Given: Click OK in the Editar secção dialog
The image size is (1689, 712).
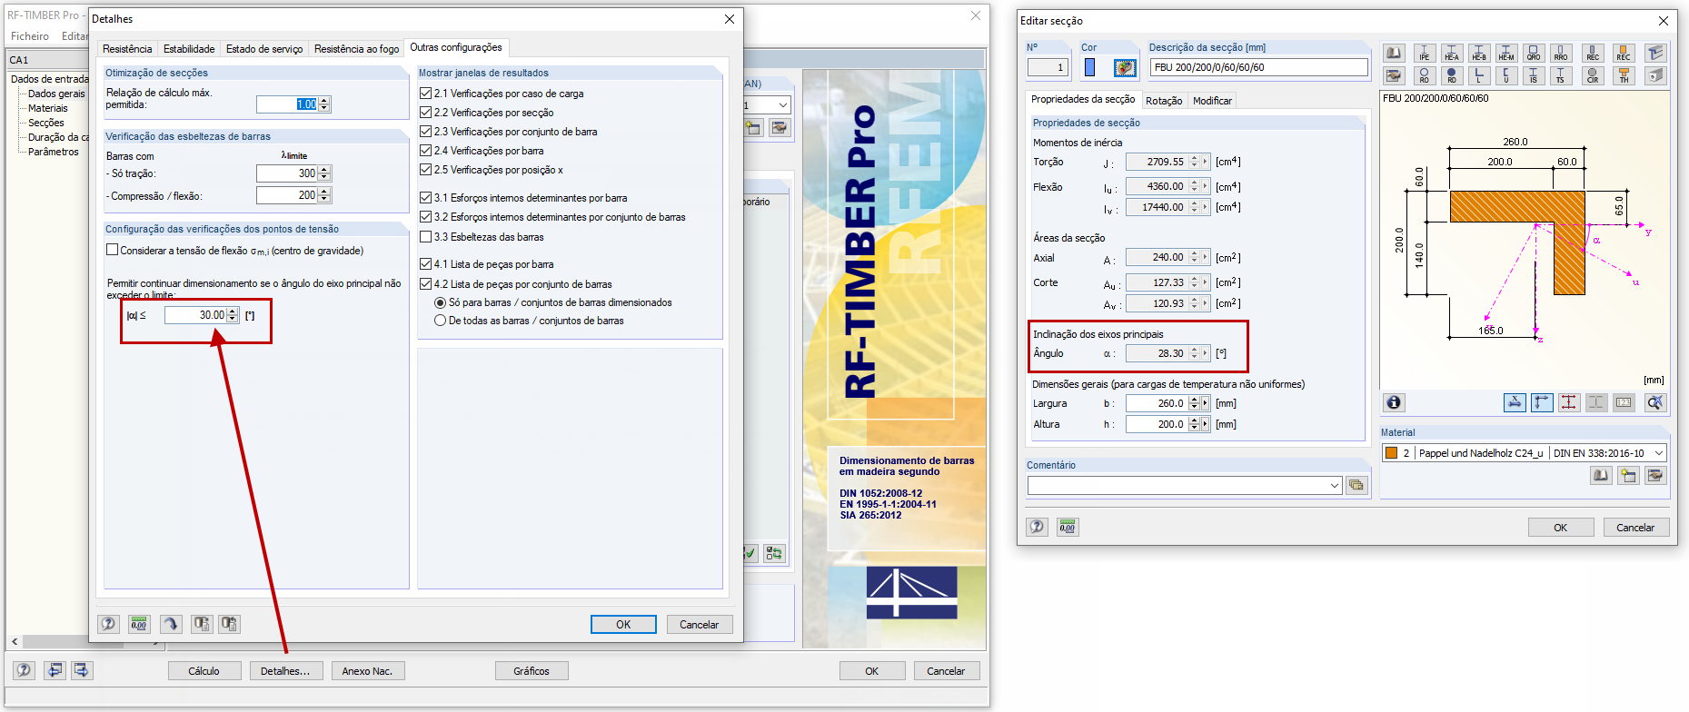Looking at the screenshot, I should click(1561, 528).
